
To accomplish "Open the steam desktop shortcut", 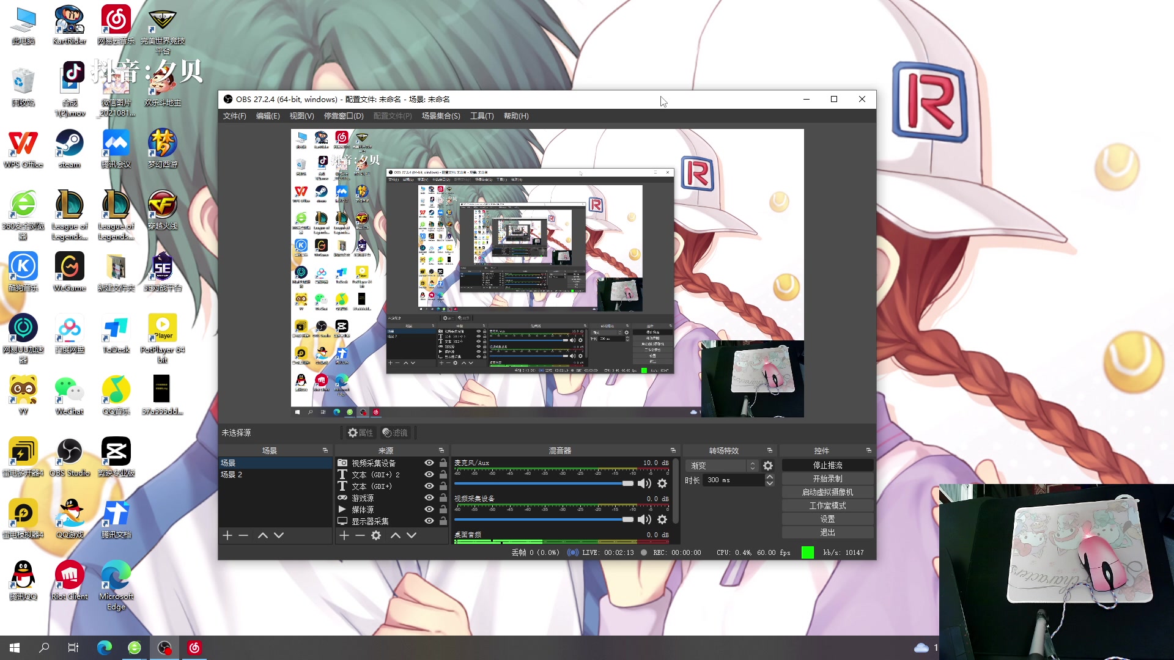I will point(70,148).
